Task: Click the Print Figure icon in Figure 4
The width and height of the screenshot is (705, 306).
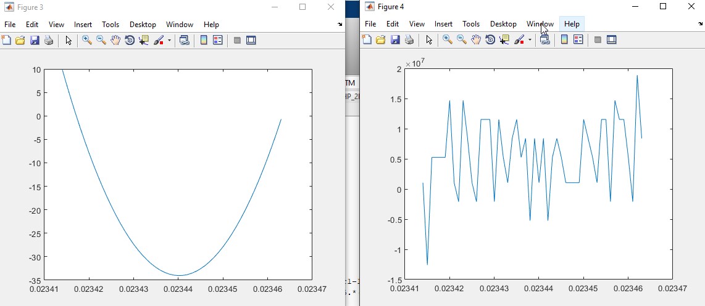Action: [x=409, y=39]
